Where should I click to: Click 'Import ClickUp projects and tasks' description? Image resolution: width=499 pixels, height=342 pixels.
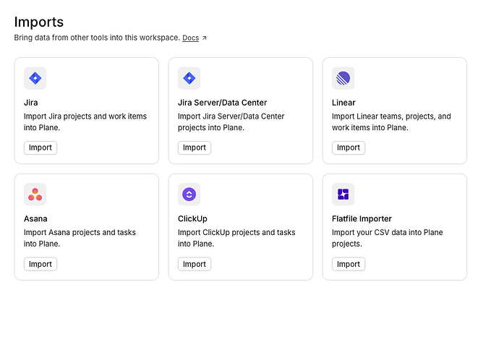tap(236, 239)
